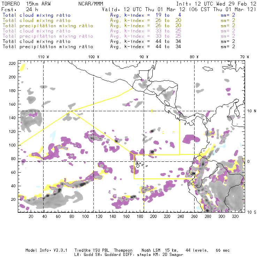258x258 pixels.
Task: Click the purple 'Avg. k-index = 33 to 25' beside cloud row
Action: click(x=146, y=31)
